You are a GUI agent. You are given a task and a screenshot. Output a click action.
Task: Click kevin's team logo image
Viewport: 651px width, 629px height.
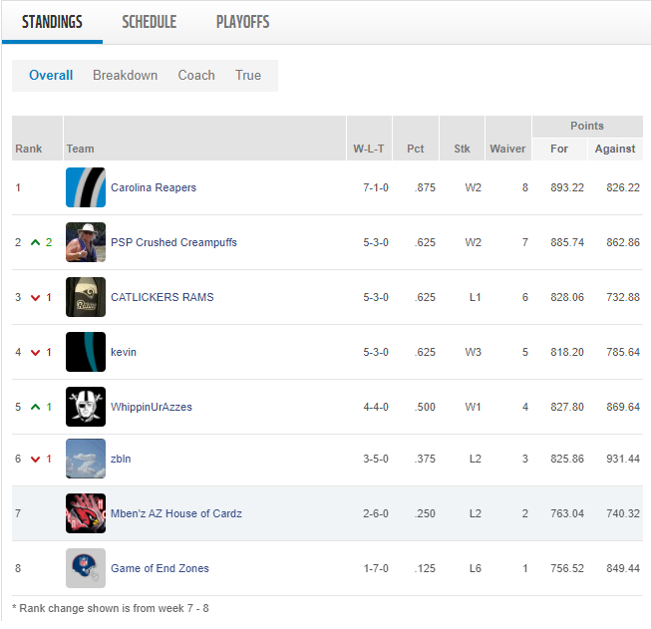click(x=86, y=352)
